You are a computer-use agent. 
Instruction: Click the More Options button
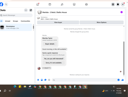(x=102, y=22)
